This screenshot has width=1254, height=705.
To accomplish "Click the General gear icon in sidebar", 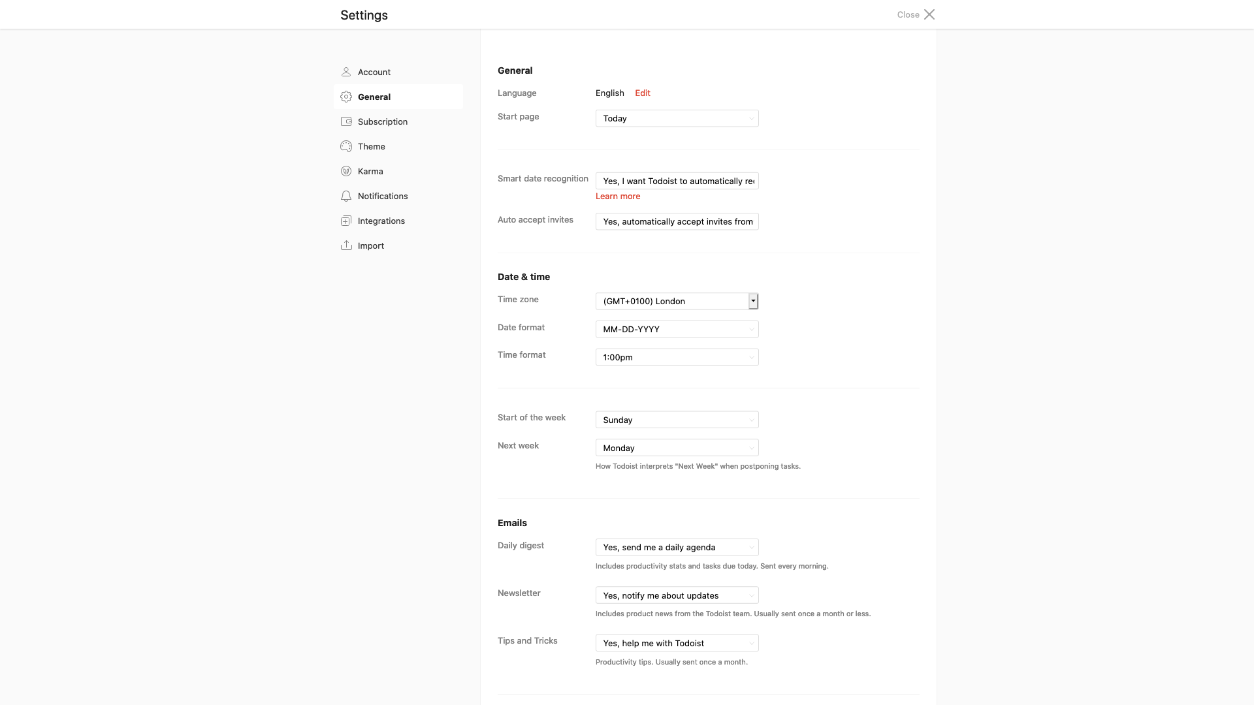I will (346, 97).
